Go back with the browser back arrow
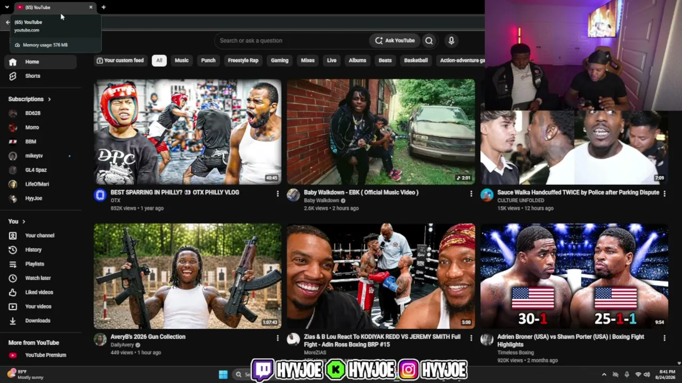This screenshot has width=682, height=383. pyautogui.click(x=7, y=22)
